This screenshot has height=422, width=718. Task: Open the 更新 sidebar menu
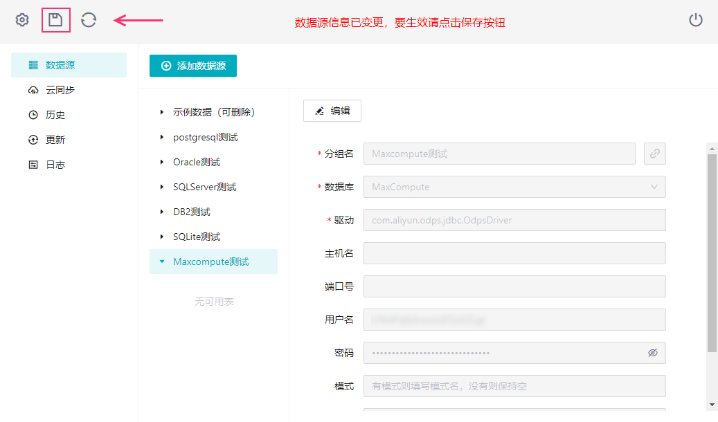[69, 140]
